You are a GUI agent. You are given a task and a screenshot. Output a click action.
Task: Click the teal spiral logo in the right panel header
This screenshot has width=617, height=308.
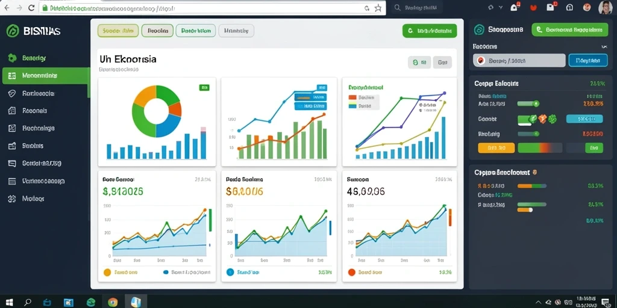click(x=479, y=30)
